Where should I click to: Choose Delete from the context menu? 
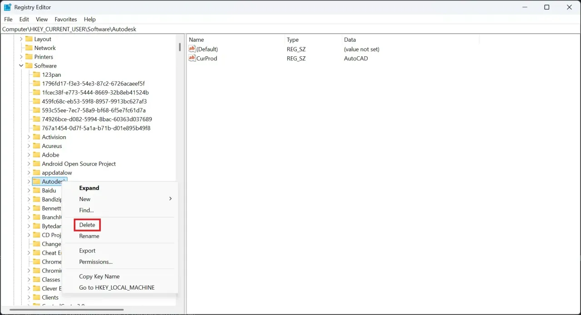pyautogui.click(x=87, y=225)
